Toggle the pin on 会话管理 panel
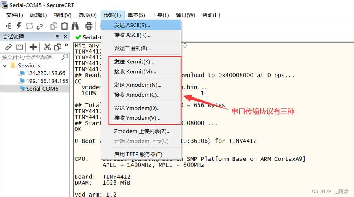Screen dimensions: 354x197 pos(57,37)
